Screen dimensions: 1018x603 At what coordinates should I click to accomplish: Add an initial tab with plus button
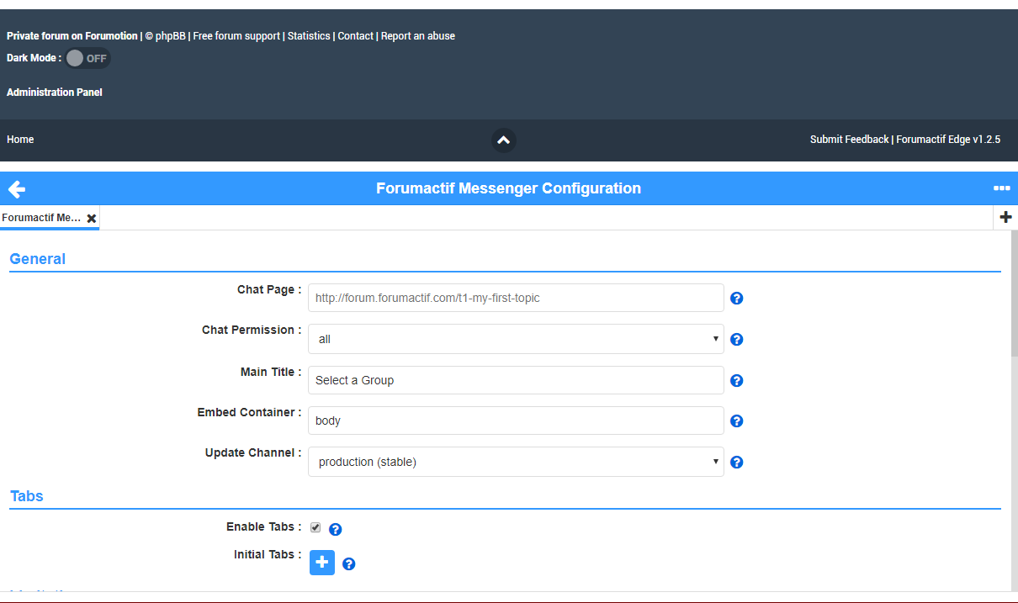click(x=322, y=563)
